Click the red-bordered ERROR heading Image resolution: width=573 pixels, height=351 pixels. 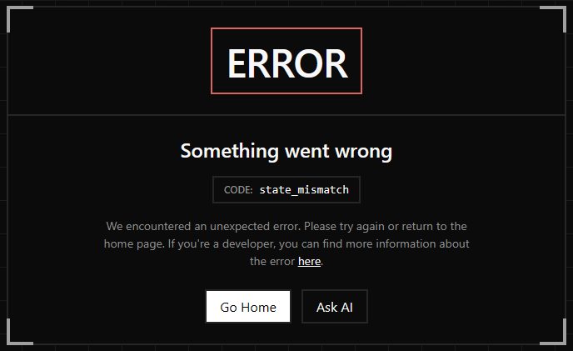286,61
